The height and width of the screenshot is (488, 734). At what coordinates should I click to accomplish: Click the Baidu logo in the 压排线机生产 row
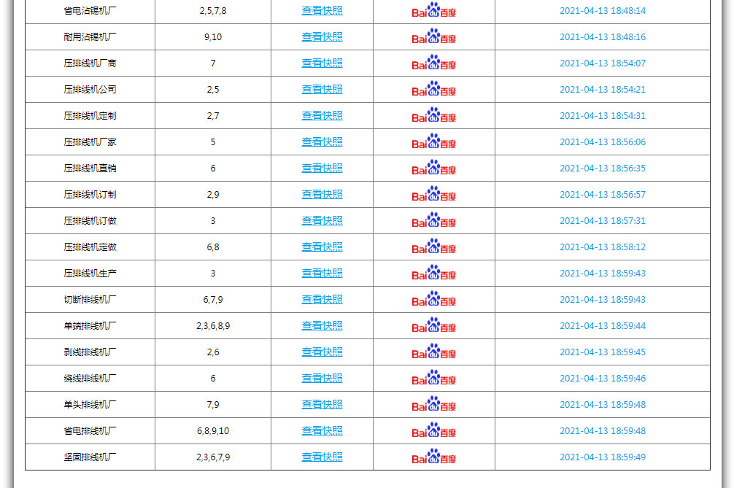433,273
